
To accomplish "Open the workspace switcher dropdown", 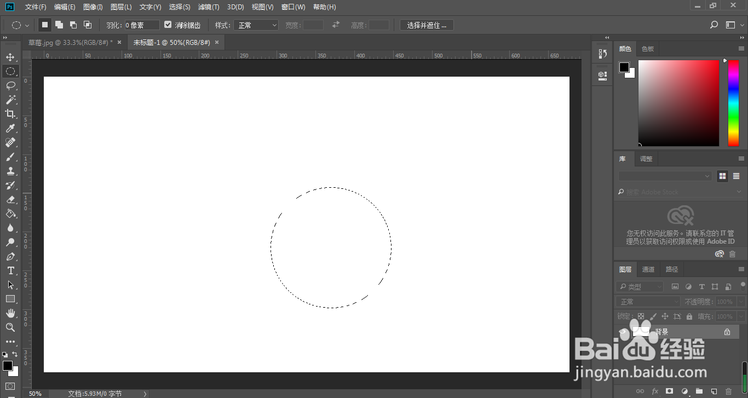I will (x=733, y=25).
